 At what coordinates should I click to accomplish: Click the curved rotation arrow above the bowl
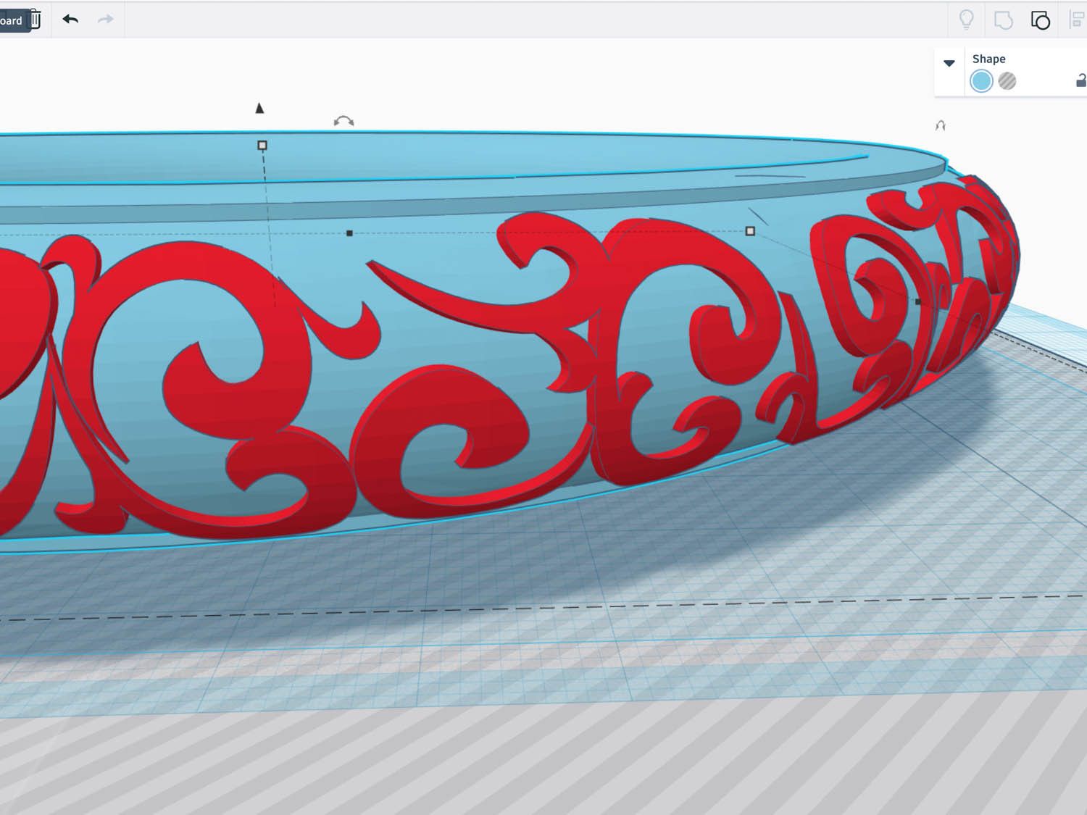point(343,120)
